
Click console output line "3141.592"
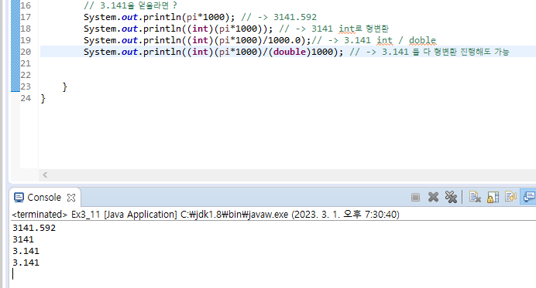click(x=34, y=228)
